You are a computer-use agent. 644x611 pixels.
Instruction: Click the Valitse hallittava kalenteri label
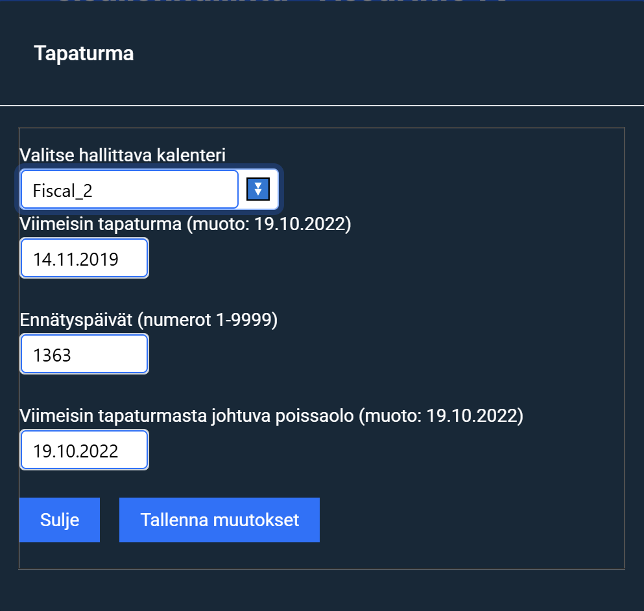click(x=123, y=156)
